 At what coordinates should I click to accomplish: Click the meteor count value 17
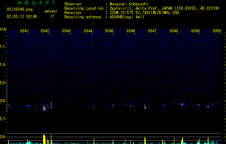(x=52, y=17)
